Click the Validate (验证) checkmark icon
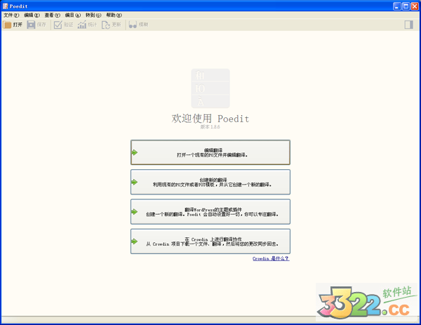 click(58, 25)
